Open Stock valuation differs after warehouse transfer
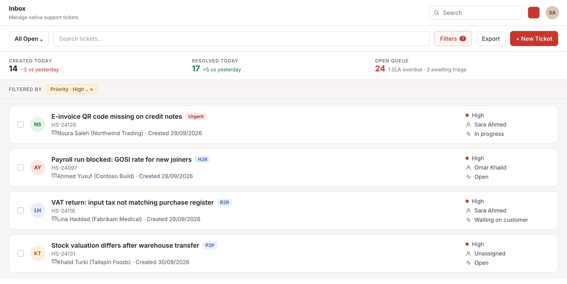Image resolution: width=567 pixels, height=284 pixels. [125, 245]
